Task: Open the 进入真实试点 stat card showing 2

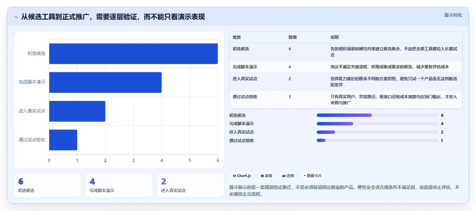Action: (x=191, y=185)
